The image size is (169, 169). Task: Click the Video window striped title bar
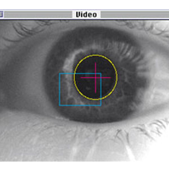(84, 14)
